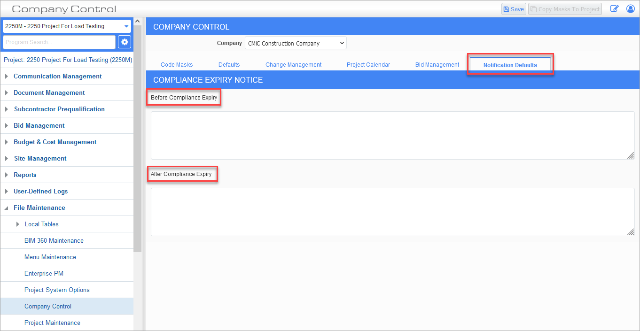Open the Company dropdown
Screen dimensions: 640x331
click(296, 43)
